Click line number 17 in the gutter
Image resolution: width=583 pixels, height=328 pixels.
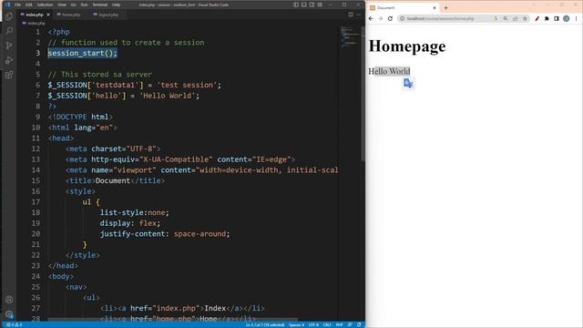click(x=36, y=202)
